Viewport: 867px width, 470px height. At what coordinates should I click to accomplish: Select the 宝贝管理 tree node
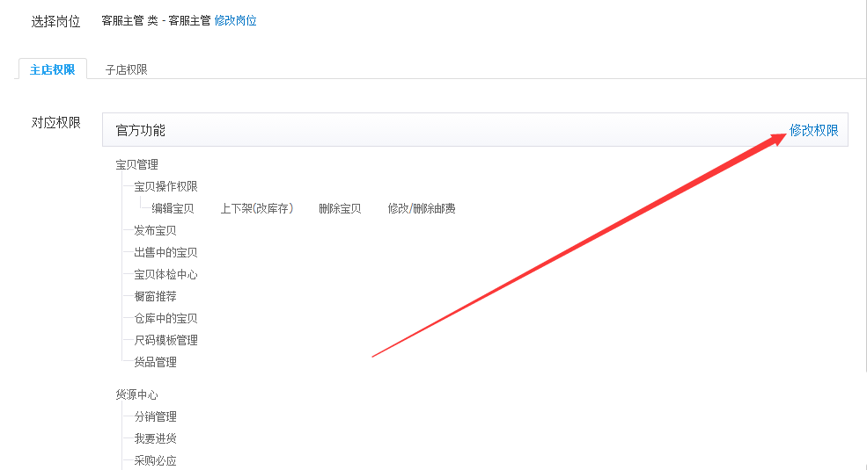coord(137,164)
